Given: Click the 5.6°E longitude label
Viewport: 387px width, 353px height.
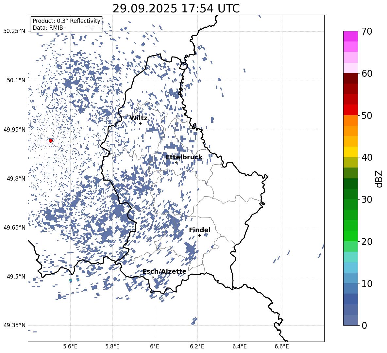Looking at the screenshot, I should pyautogui.click(x=70, y=346).
